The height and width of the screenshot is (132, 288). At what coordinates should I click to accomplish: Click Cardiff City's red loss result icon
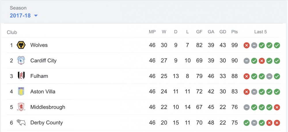coord(262,61)
